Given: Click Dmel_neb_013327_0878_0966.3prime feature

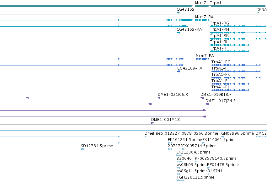Looking at the screenshot, I should [145, 137].
